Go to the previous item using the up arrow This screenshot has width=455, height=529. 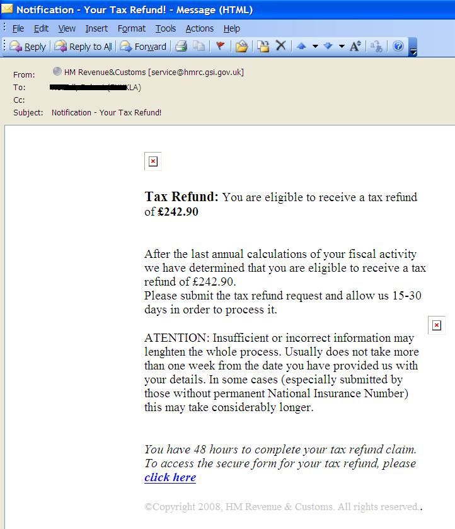301,46
